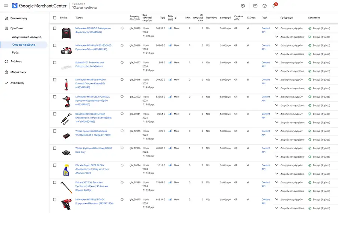Image resolution: width=338 pixels, height=225 pixels.
Task: Click info icon for Milwaukee CBS125-502C row
Action: 122,45
